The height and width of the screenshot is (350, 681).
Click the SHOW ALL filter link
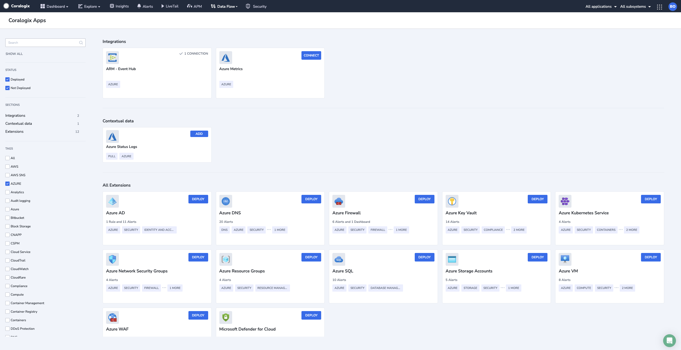pyautogui.click(x=14, y=54)
